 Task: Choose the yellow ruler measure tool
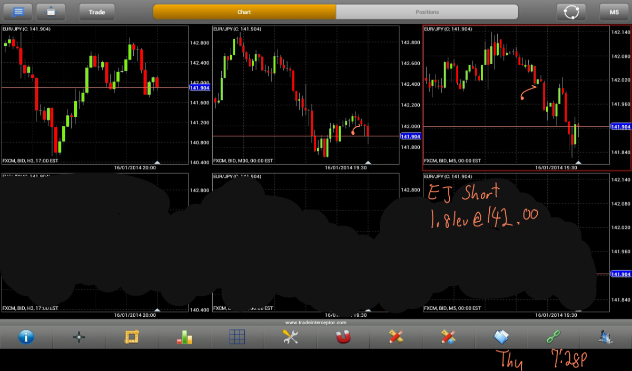point(132,337)
